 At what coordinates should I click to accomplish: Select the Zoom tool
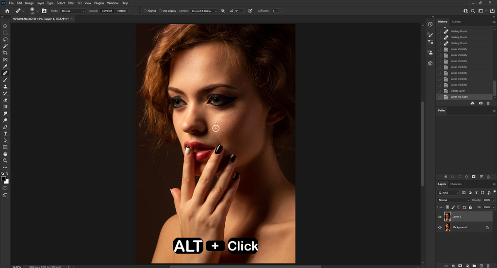(5, 161)
